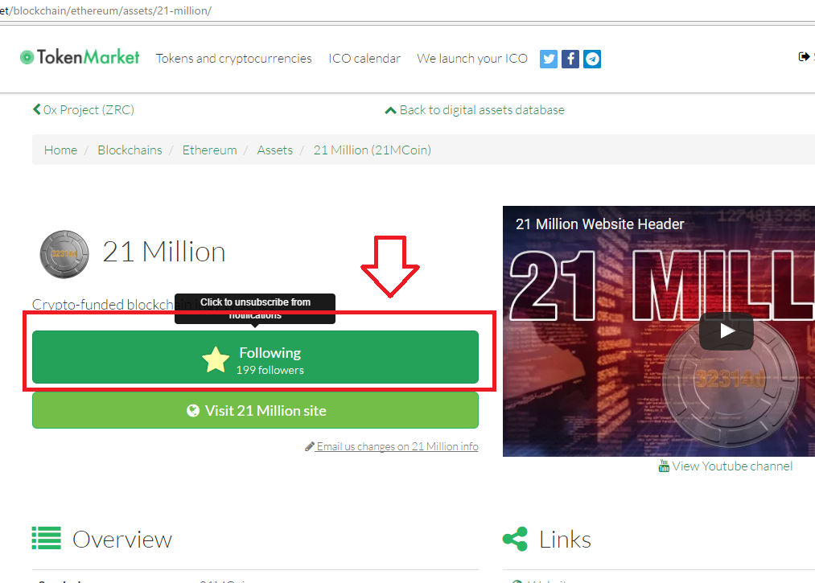Click 21 Million (21MCoin) breadcrumb item

pos(373,150)
